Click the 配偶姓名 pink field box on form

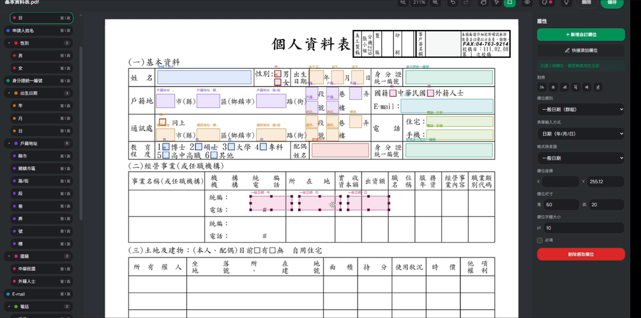[x=340, y=150]
